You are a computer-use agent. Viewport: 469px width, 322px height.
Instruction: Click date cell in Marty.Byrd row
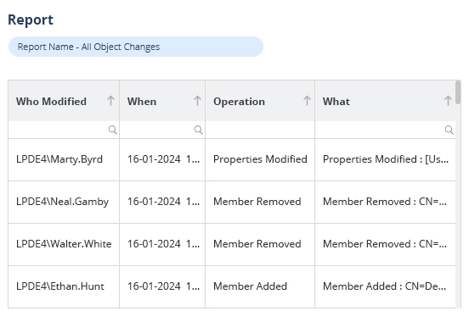coord(162,159)
